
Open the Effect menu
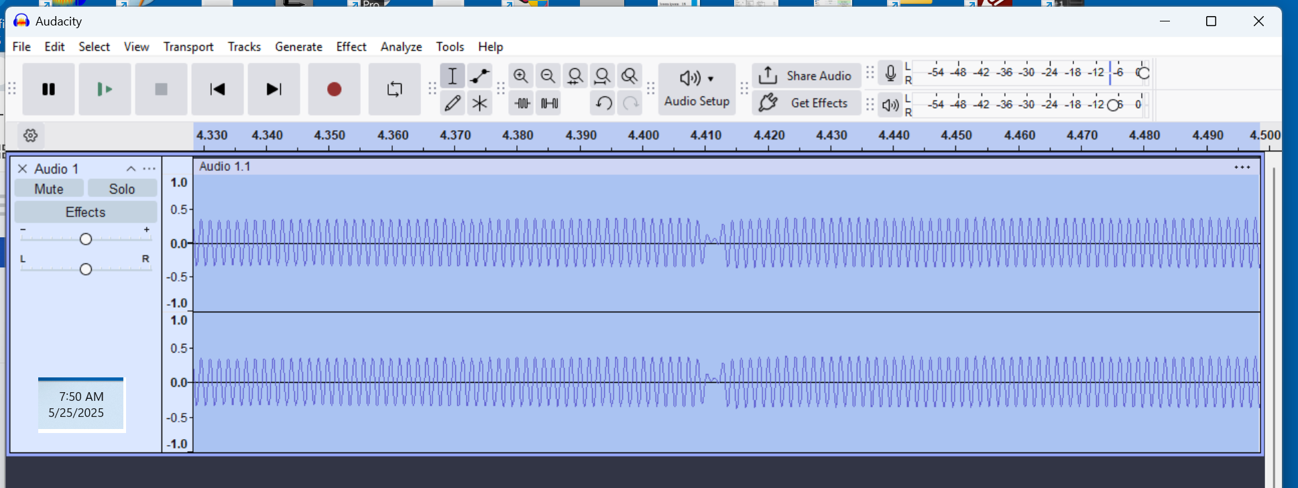point(351,47)
